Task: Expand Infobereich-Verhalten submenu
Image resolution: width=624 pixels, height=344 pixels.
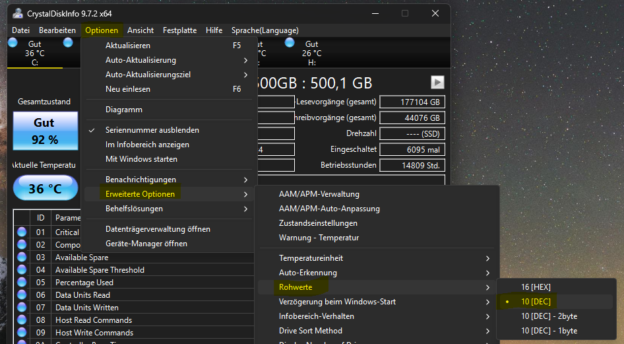Action: (377, 316)
